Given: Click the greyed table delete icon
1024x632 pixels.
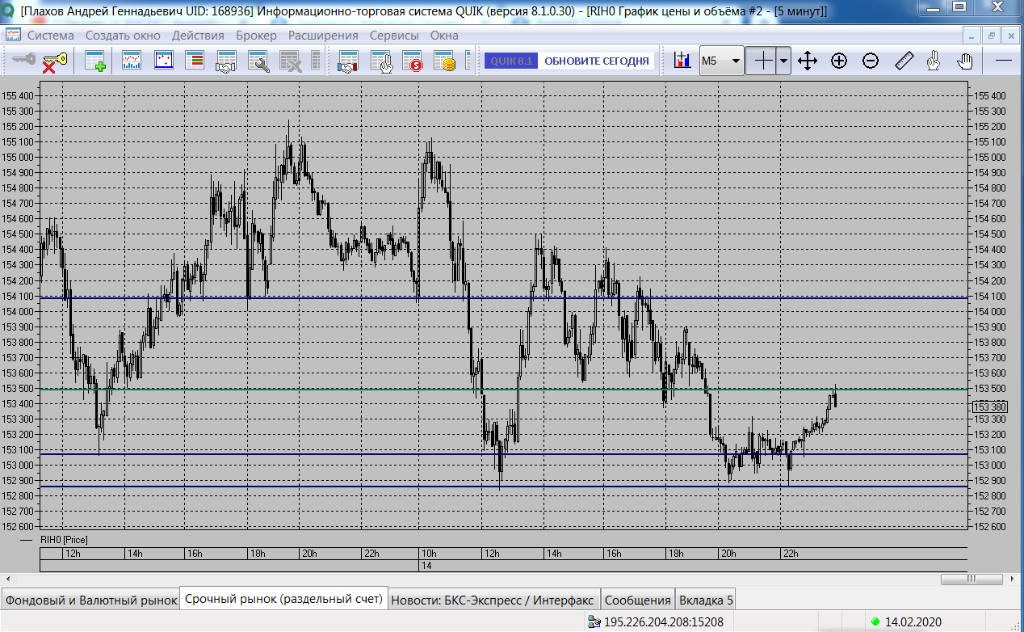Looking at the screenshot, I should coord(289,61).
